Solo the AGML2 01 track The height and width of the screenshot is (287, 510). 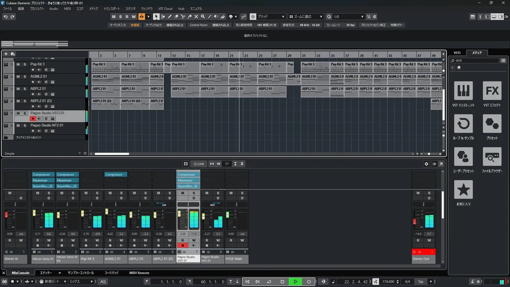coord(25,77)
